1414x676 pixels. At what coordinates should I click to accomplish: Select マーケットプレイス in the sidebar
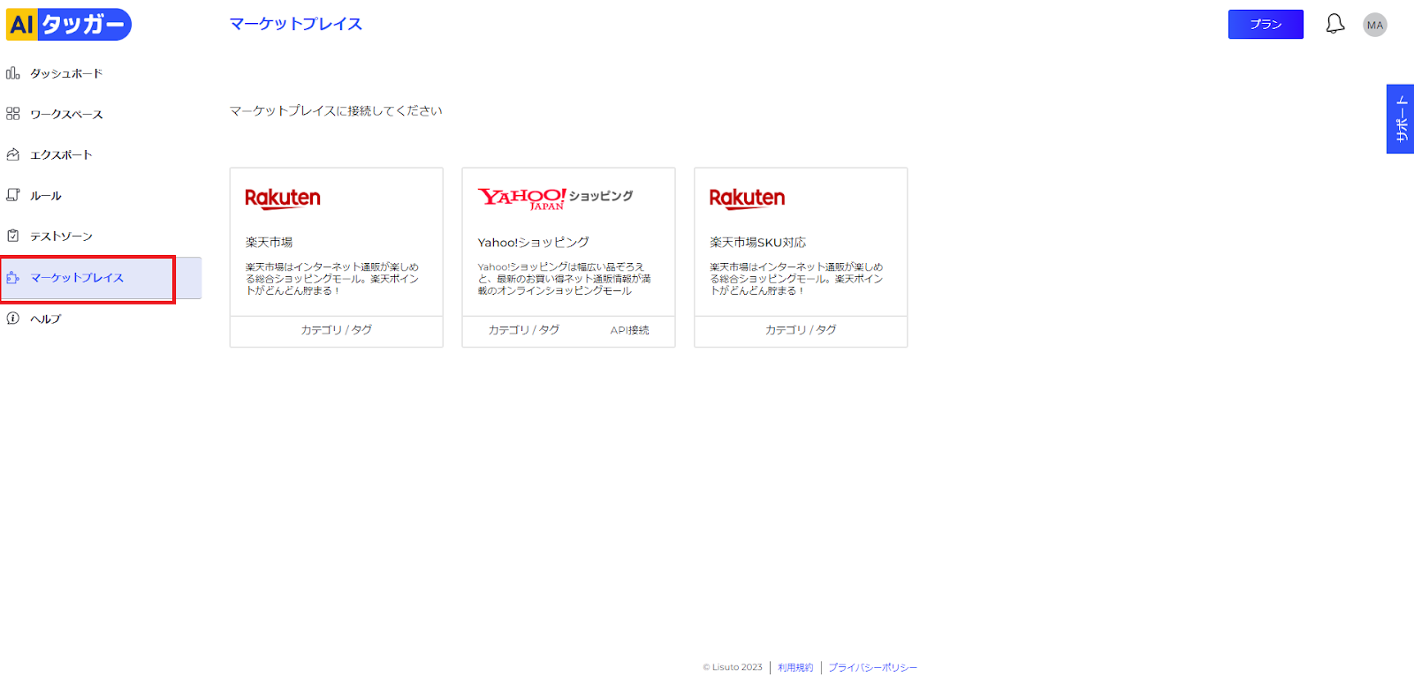pyautogui.click(x=101, y=278)
